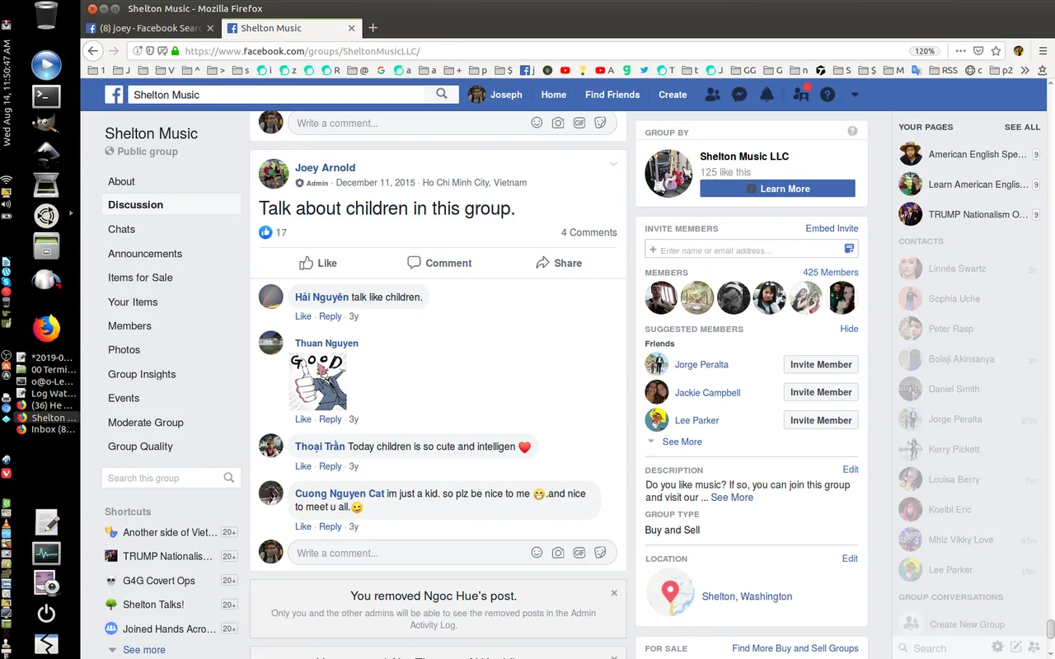Like Joey Arnold's post
Viewport: 1055px width, 659px height.
click(x=317, y=263)
